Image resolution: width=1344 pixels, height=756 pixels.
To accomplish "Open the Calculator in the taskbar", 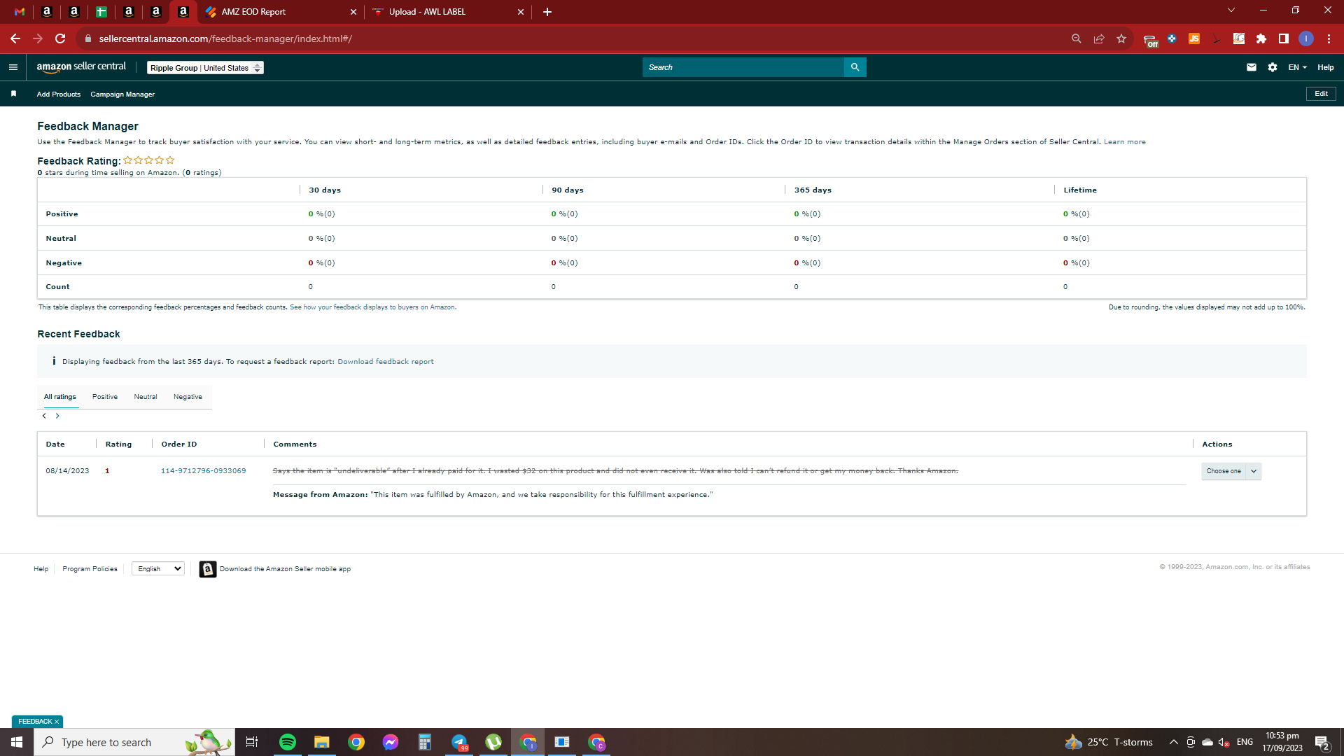I will click(425, 742).
